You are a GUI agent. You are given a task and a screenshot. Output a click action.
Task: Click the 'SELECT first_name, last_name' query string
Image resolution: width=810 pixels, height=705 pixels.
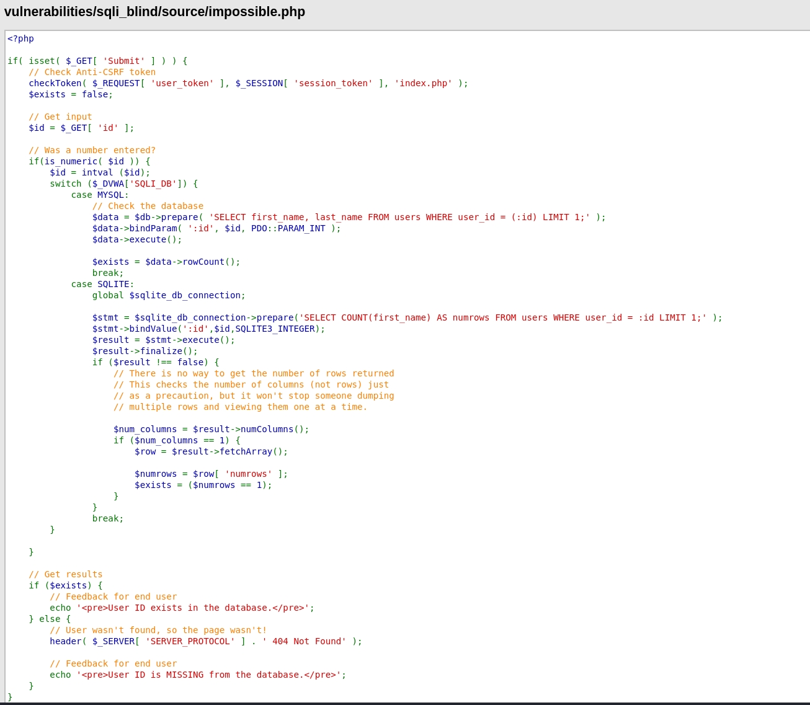pyautogui.click(x=399, y=217)
